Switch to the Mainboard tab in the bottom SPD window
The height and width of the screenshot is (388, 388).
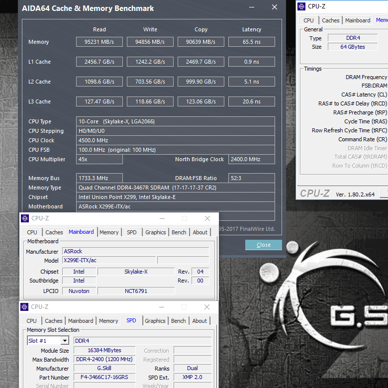[x=81, y=321]
